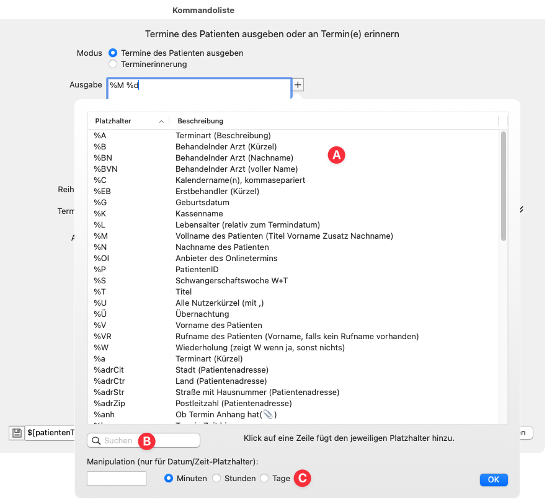The width and height of the screenshot is (547, 501).
Task: Select row %OI Anbieter des Onlinetermins
Action: coord(294,258)
